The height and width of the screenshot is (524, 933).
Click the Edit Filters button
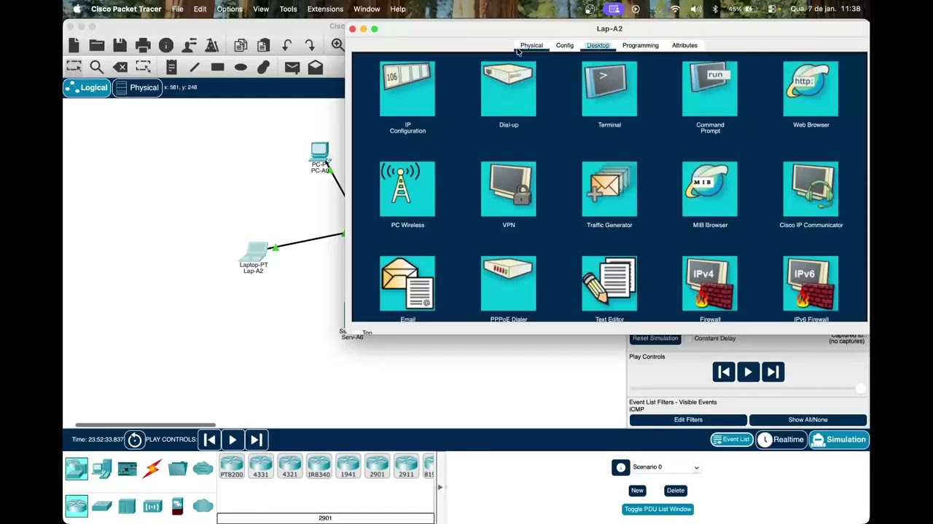click(688, 420)
